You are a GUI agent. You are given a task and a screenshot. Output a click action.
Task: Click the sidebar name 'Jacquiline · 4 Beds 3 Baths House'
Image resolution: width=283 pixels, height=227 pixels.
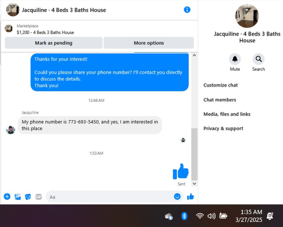(247, 37)
